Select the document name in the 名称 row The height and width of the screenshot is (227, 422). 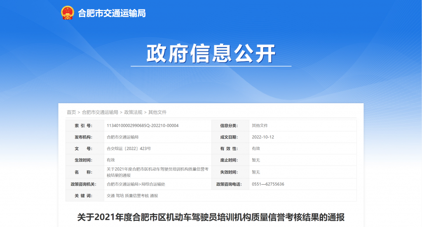tap(157, 172)
